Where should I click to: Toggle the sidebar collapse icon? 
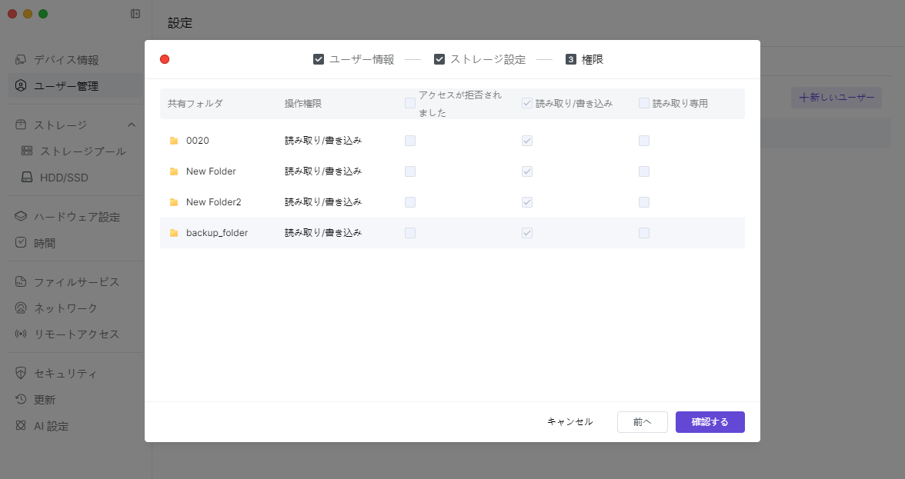click(x=135, y=14)
